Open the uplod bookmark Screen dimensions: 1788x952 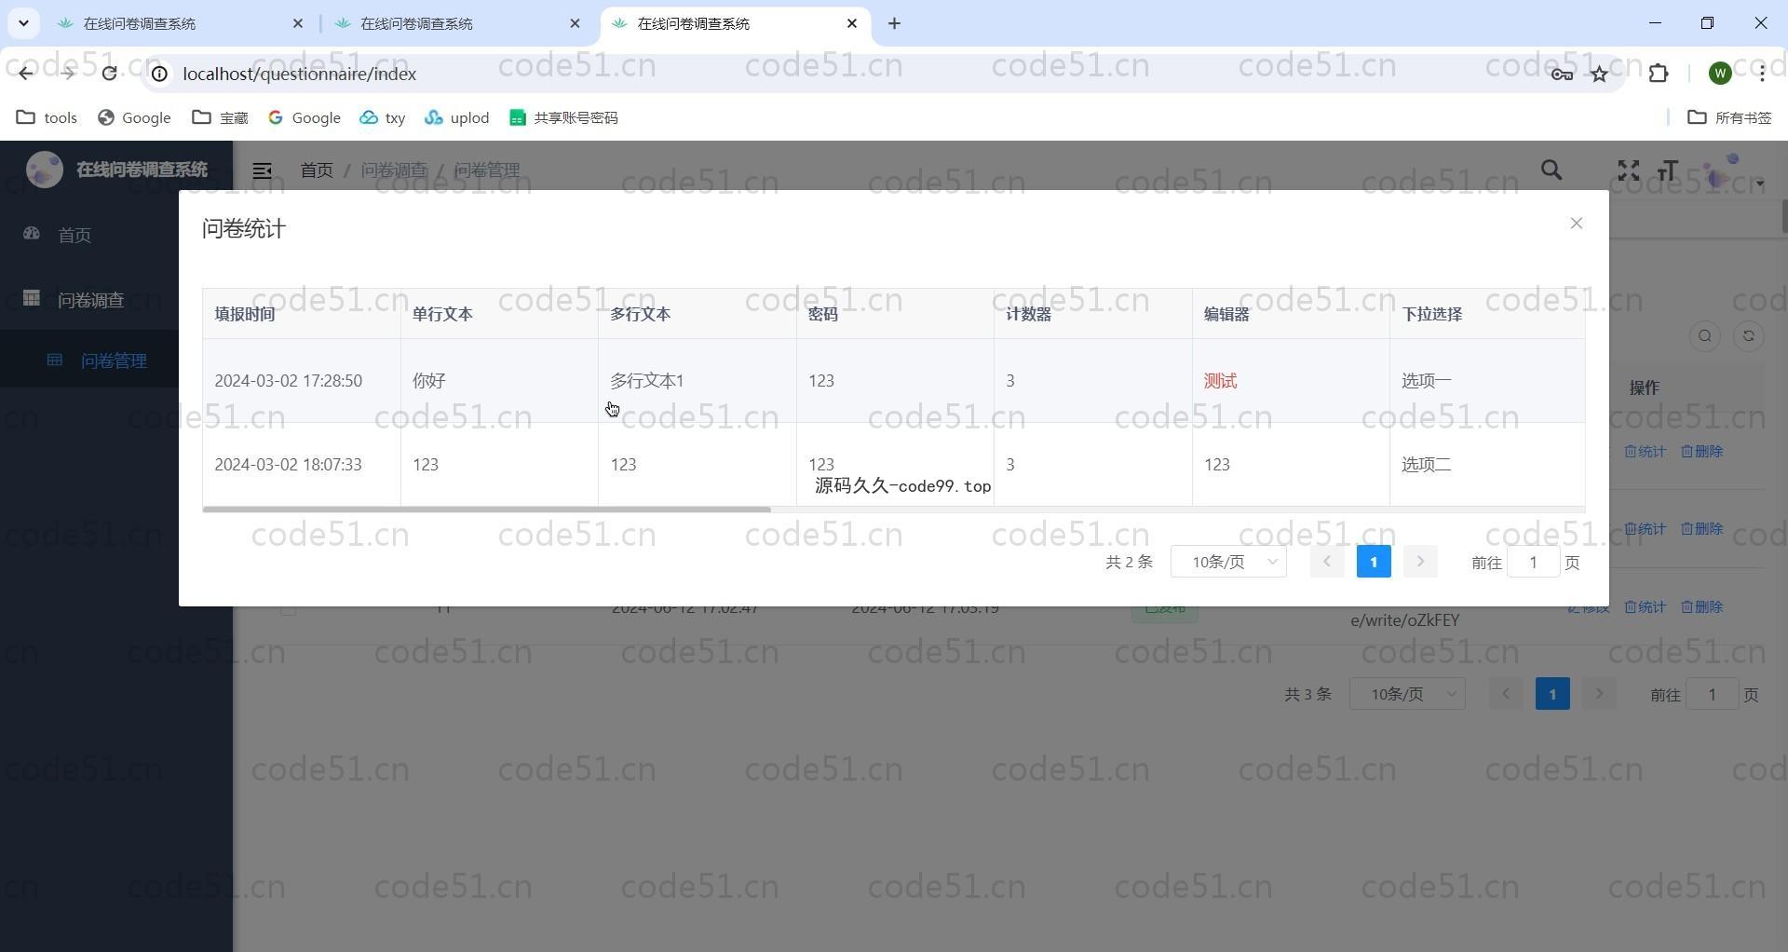click(456, 117)
